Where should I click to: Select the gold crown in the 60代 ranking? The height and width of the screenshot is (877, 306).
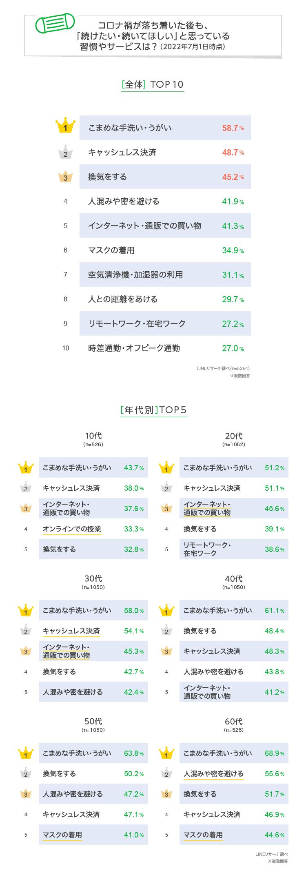[166, 753]
